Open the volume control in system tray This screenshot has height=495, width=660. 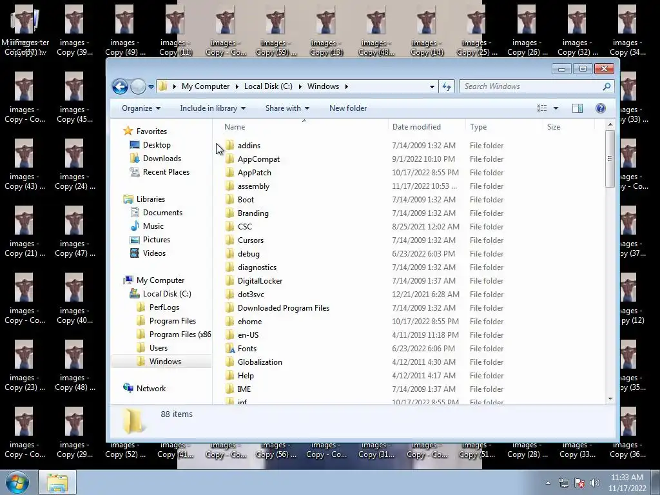595,483
